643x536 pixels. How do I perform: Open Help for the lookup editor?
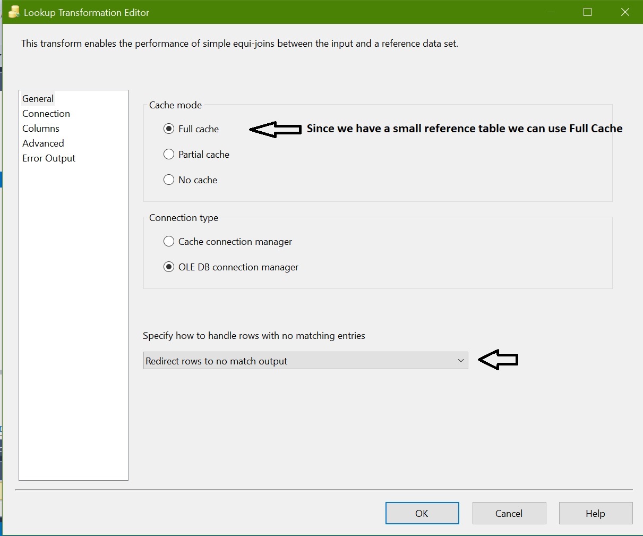[x=596, y=513]
